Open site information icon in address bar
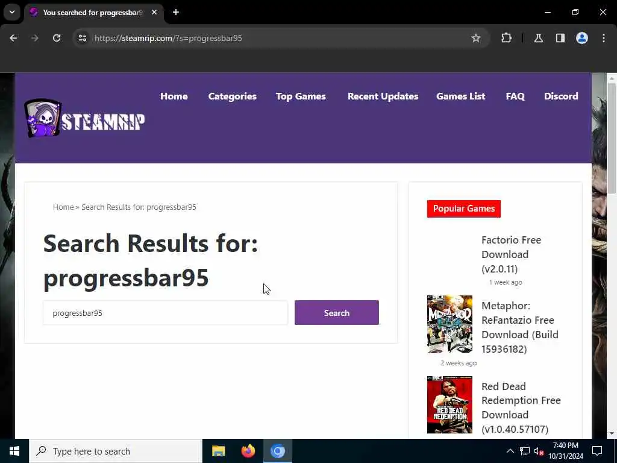617x463 pixels. click(82, 38)
